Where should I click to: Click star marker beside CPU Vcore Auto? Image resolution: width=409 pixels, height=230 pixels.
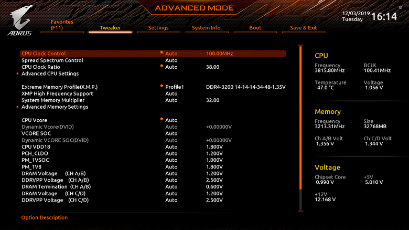(162, 119)
